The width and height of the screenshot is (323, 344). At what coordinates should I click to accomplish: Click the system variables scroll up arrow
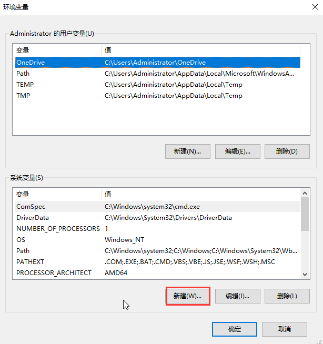305,193
